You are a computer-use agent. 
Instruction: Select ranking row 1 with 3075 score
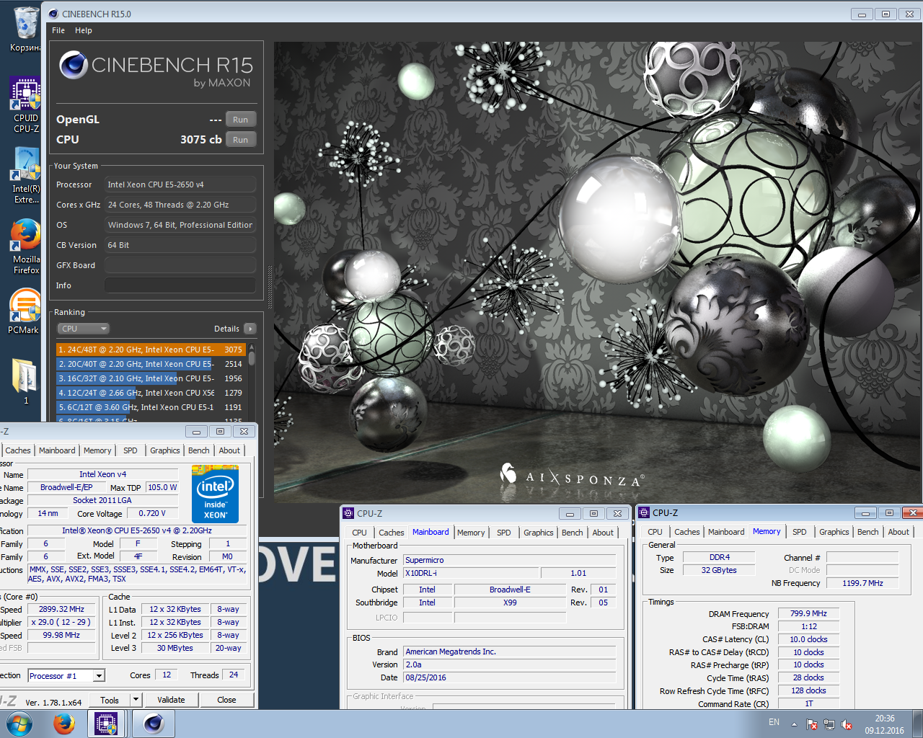(151, 350)
